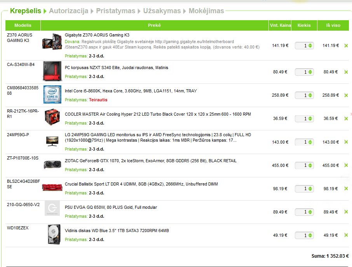Open Intel Core i5-8600K product link
This screenshot has width=352, height=267.
pyautogui.click(x=131, y=91)
